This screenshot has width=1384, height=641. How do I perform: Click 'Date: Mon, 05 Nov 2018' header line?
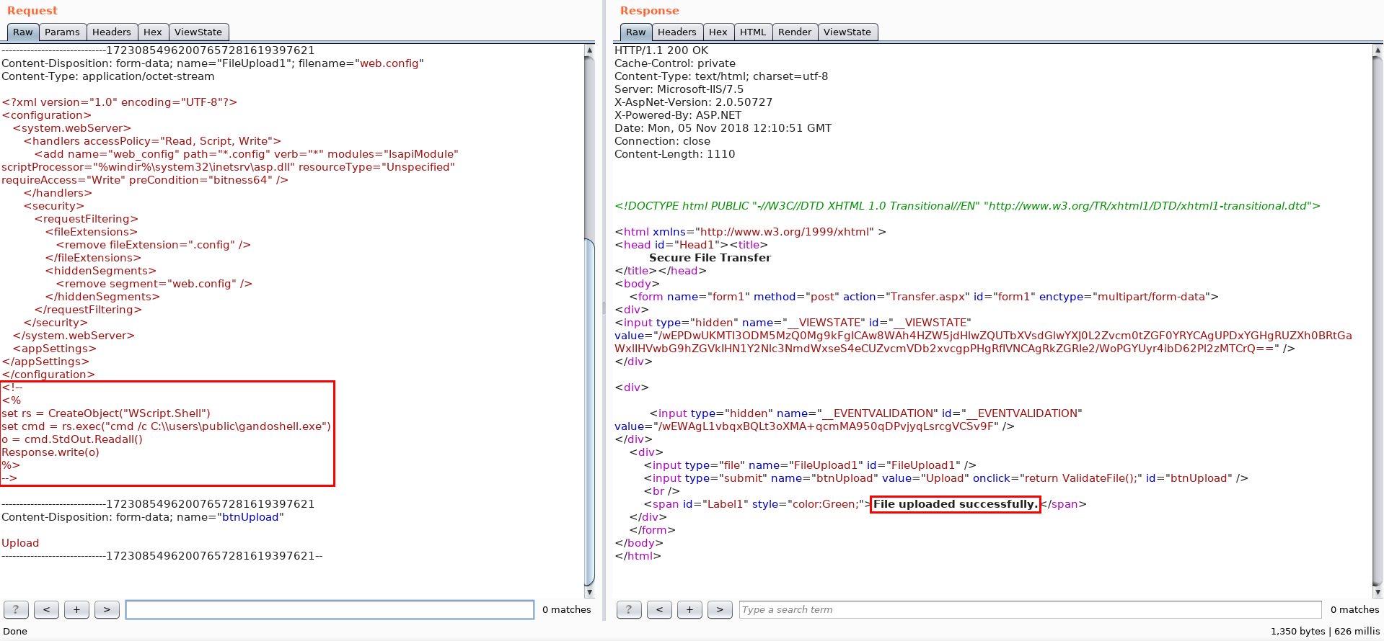pyautogui.click(x=723, y=128)
